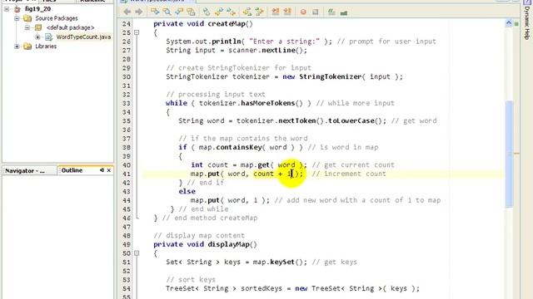Select fig19_20 project in tree
The width and height of the screenshot is (533, 299).
(37, 9)
